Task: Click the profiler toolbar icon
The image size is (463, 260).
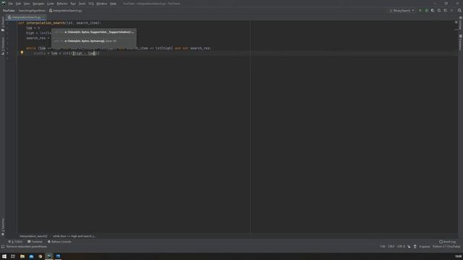Action: [x=439, y=10]
